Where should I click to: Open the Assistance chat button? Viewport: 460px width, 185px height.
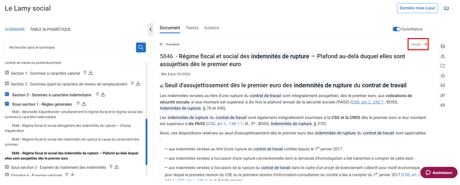click(x=439, y=172)
